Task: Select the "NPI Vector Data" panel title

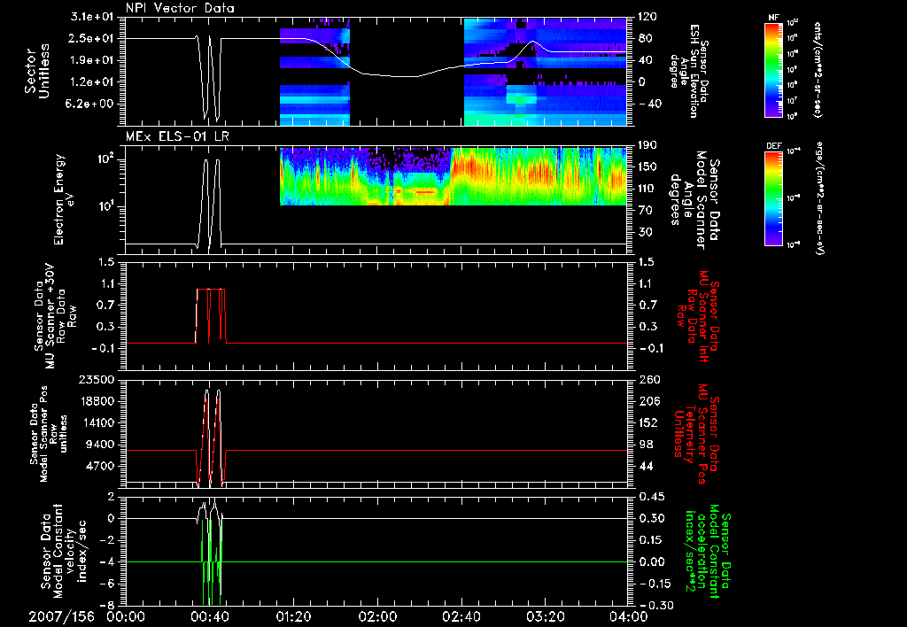Action: point(180,8)
